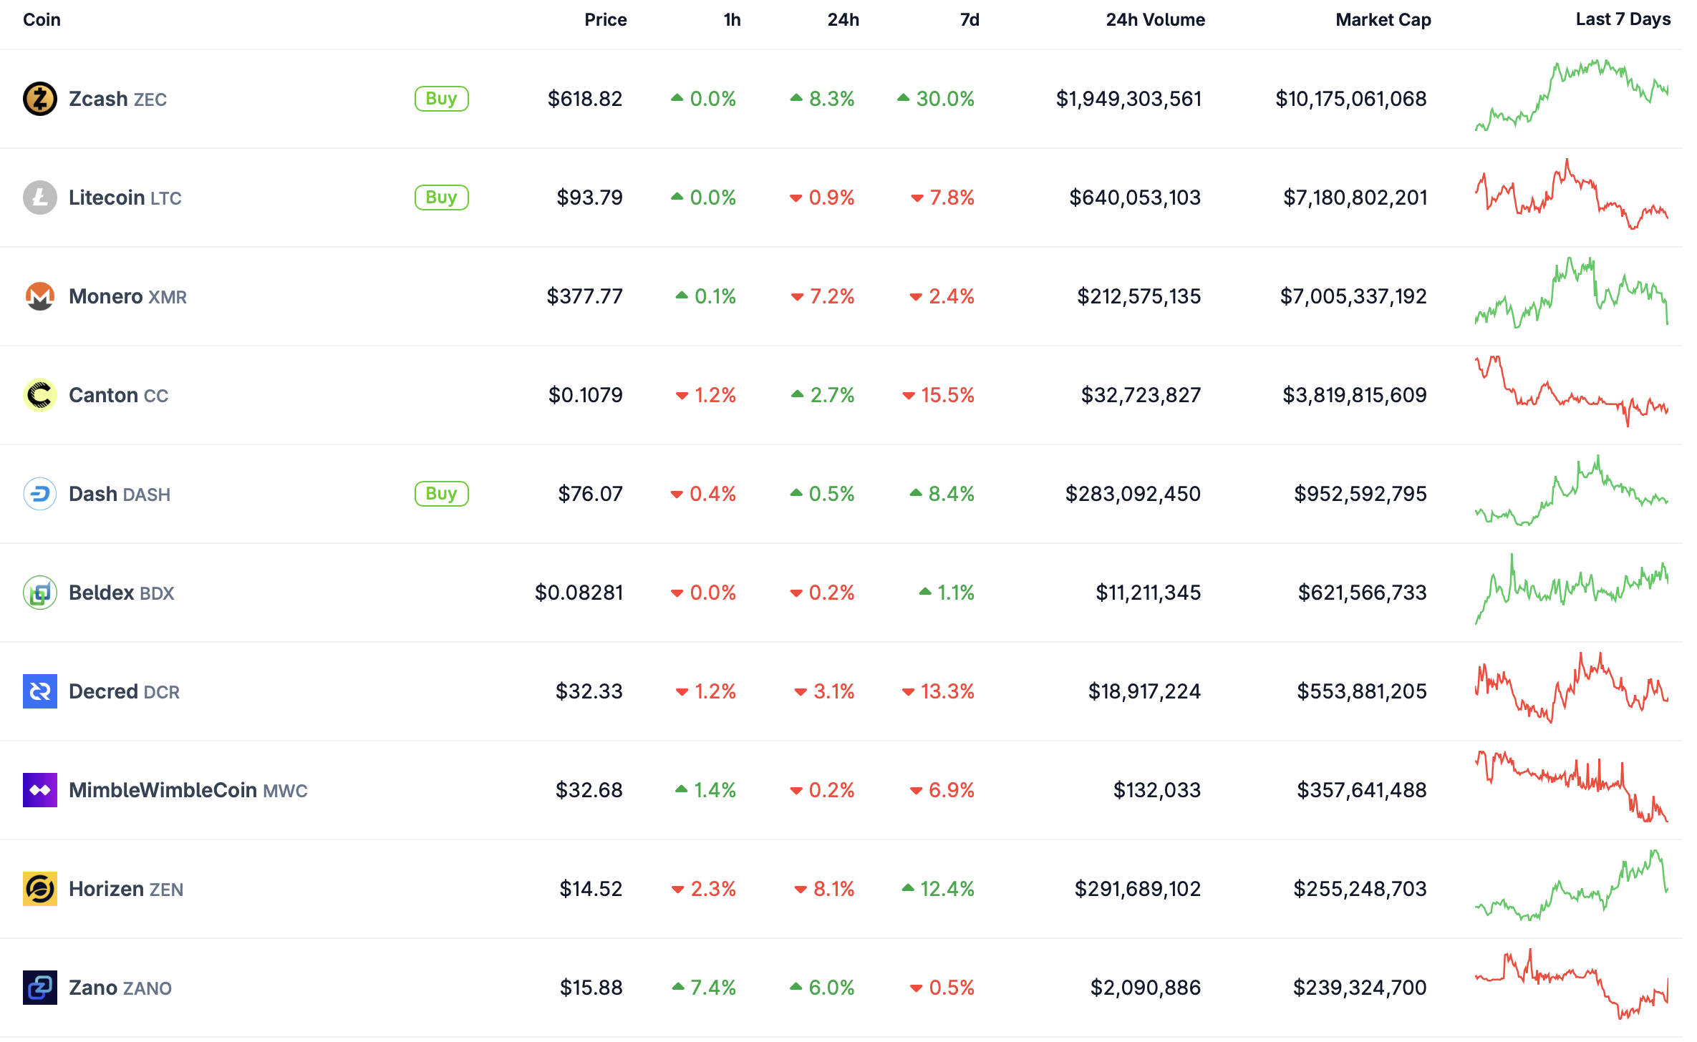Click the MimbleWimbleCoin logo icon
The height and width of the screenshot is (1042, 1697).
pyautogui.click(x=40, y=790)
